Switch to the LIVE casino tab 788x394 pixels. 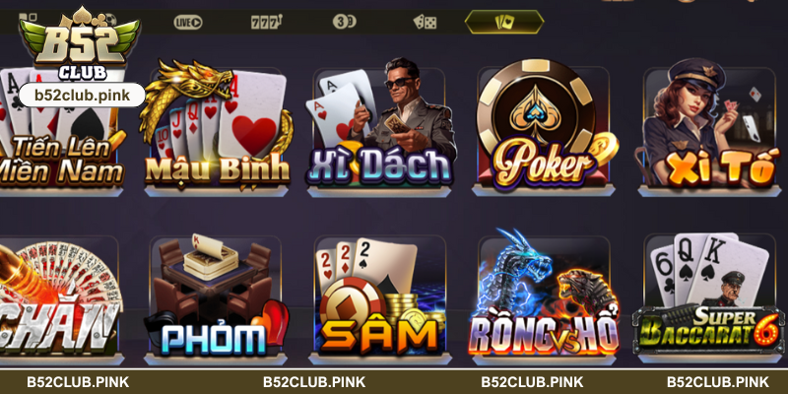coord(188,22)
